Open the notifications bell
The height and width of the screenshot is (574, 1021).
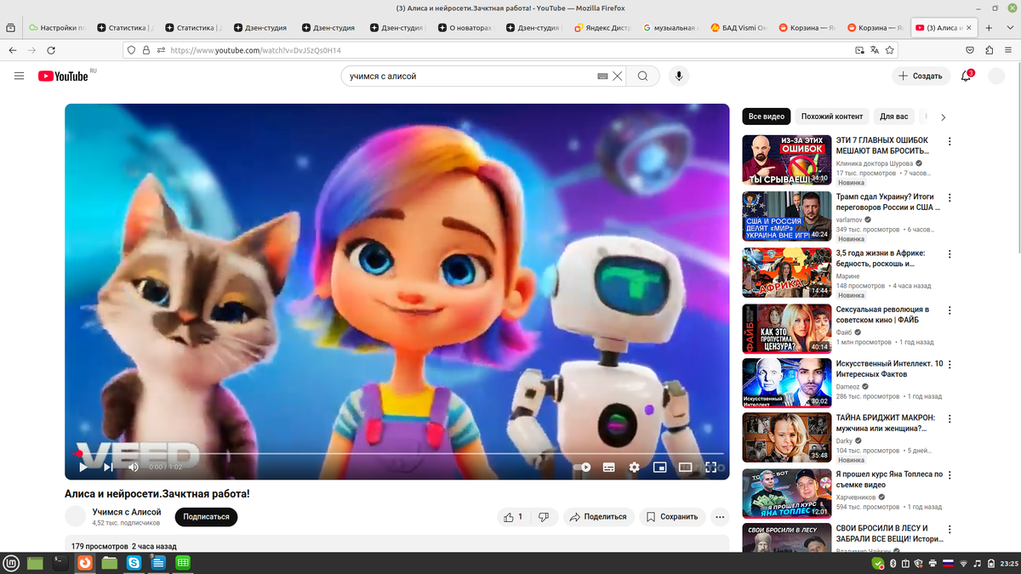click(966, 77)
